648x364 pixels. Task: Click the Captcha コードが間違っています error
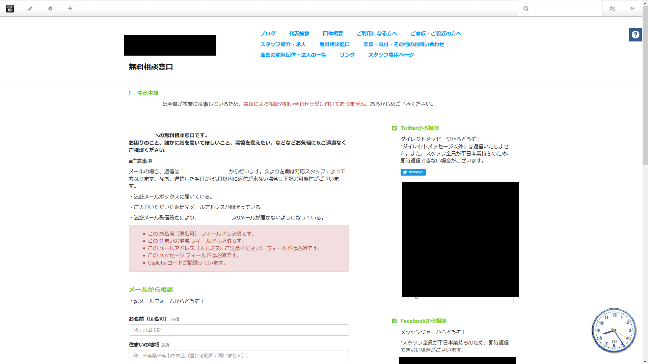(x=187, y=263)
